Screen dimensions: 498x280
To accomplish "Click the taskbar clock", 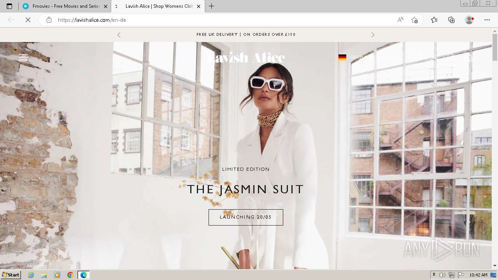I will click(x=478, y=275).
